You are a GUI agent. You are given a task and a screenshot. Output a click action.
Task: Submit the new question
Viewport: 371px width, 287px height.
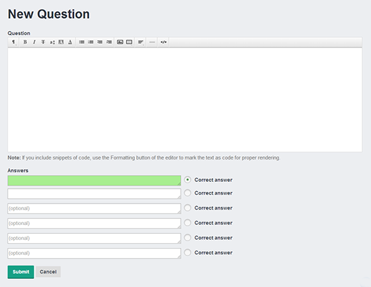21,272
